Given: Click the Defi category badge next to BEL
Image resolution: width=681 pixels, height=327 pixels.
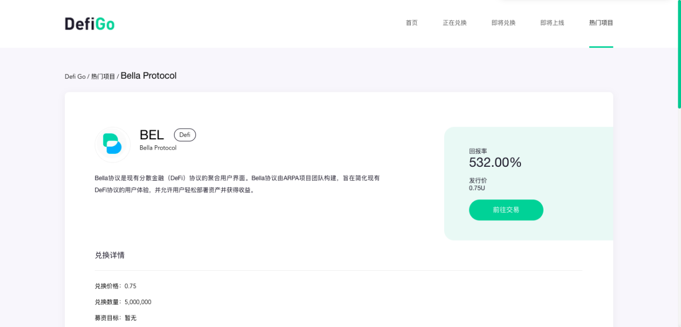Looking at the screenshot, I should (x=185, y=135).
